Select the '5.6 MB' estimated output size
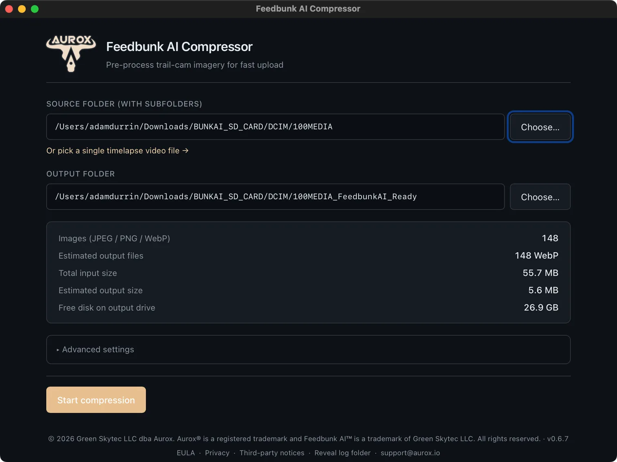 [x=543, y=290]
